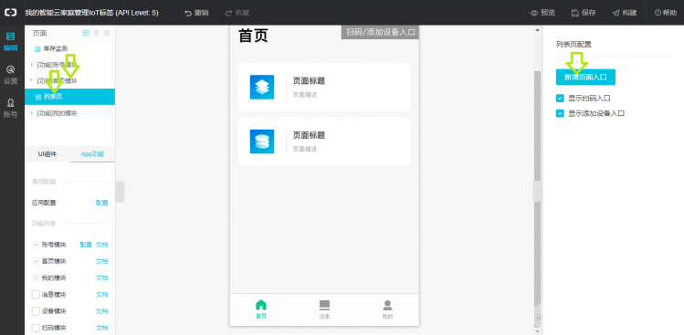This screenshot has width=684, height=335.
Task: Click 配置 link next to 应用配置
Action: point(102,203)
